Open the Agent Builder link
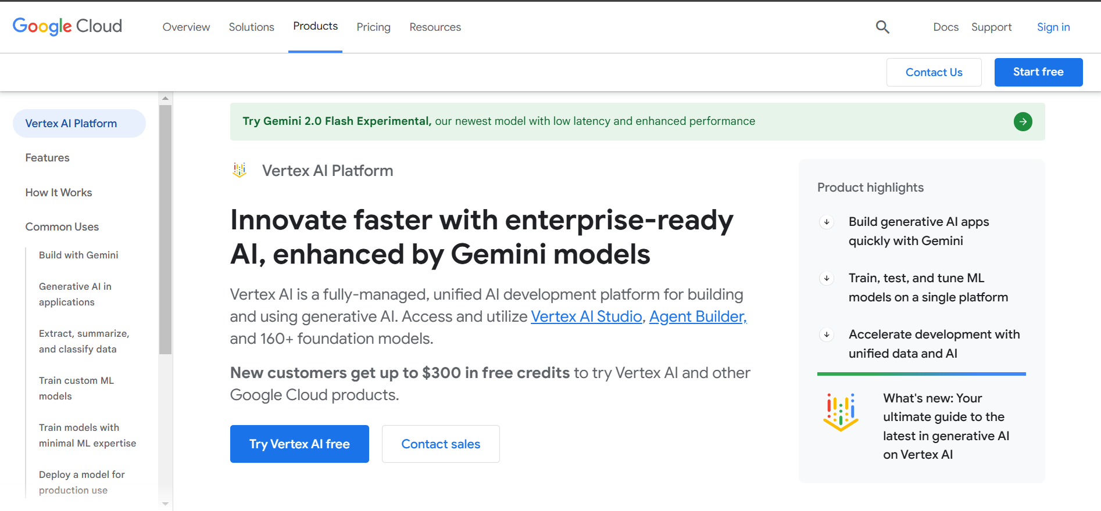The width and height of the screenshot is (1101, 511). click(698, 316)
